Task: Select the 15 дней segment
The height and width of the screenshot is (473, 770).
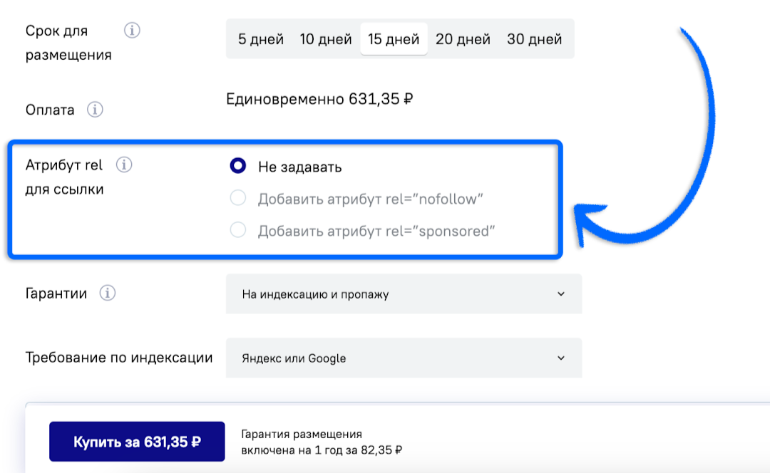Action: tap(394, 39)
